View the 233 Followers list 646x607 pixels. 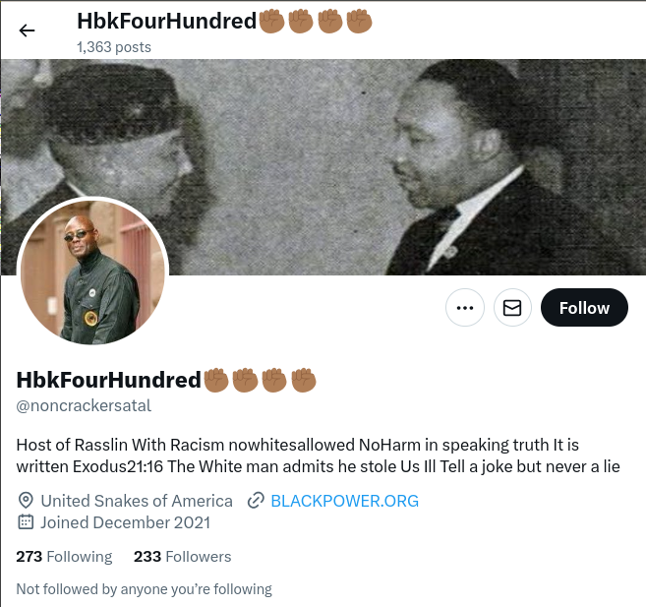[182, 557]
